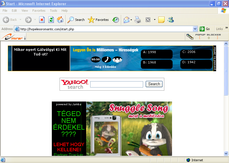229x163 pixels.
Task: Open the Favorites star button
Action: click(98, 20)
